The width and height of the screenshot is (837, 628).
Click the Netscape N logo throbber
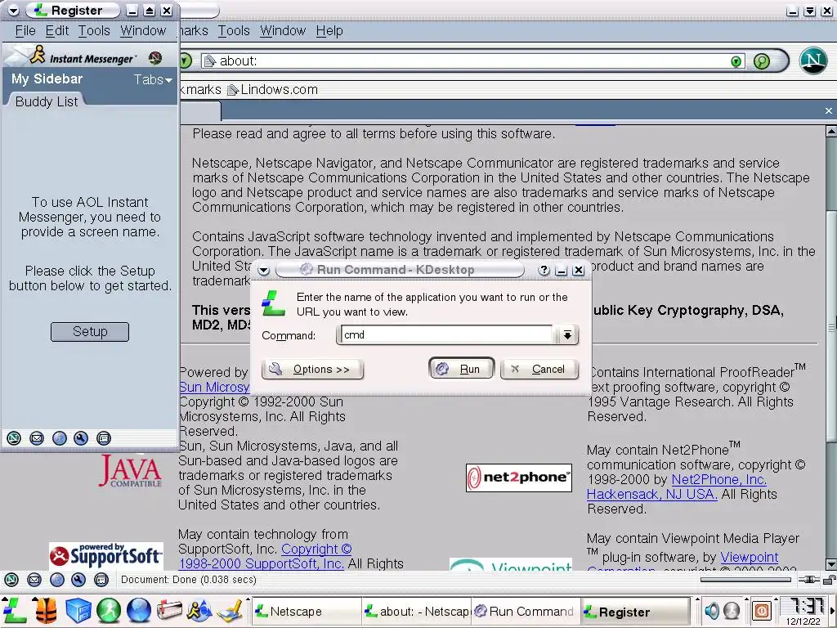pos(813,61)
